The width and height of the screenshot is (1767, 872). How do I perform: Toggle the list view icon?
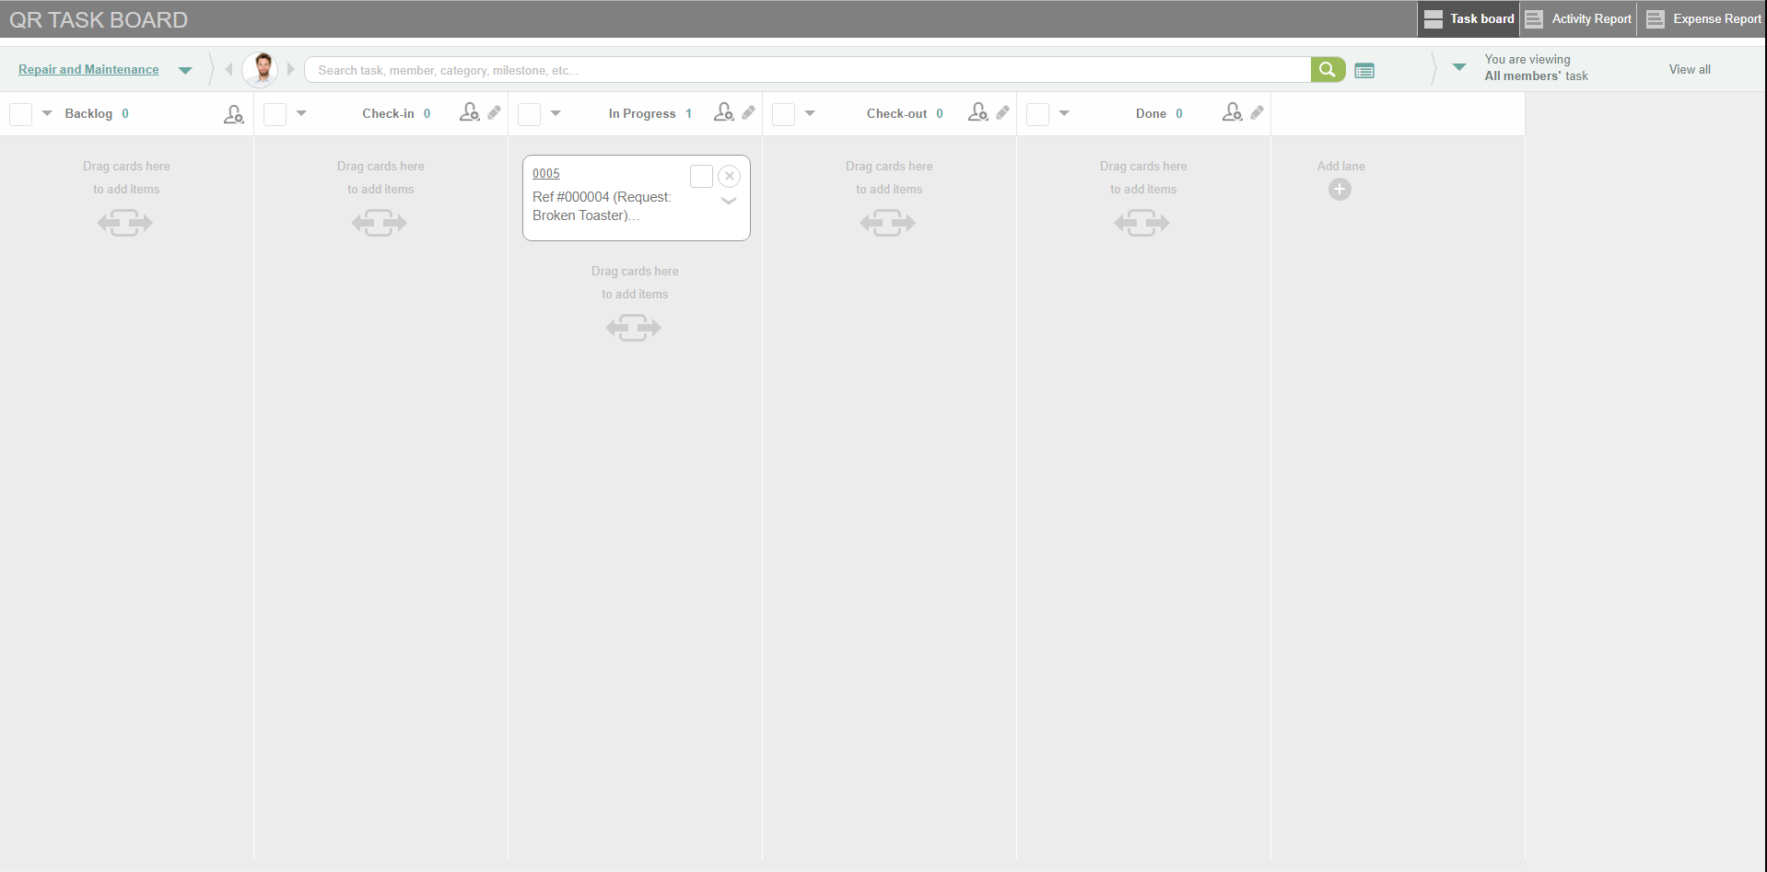point(1364,70)
